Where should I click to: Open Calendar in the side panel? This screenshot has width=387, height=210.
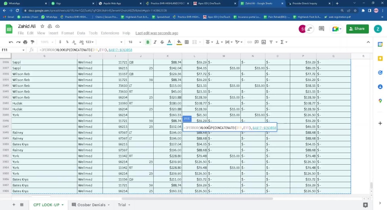(x=380, y=45)
